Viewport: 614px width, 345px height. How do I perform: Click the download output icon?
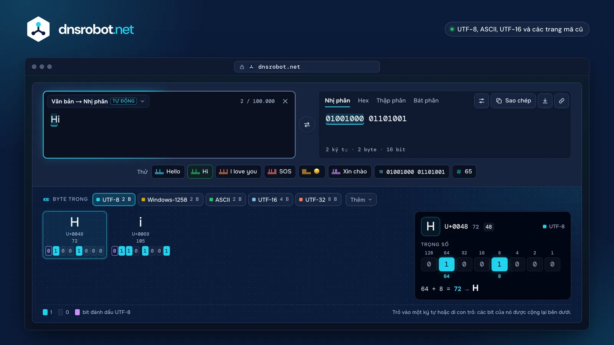pyautogui.click(x=545, y=101)
